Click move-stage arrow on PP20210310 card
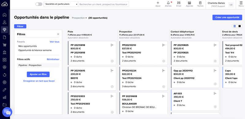The height and width of the screenshot is (119, 245). [164, 45]
